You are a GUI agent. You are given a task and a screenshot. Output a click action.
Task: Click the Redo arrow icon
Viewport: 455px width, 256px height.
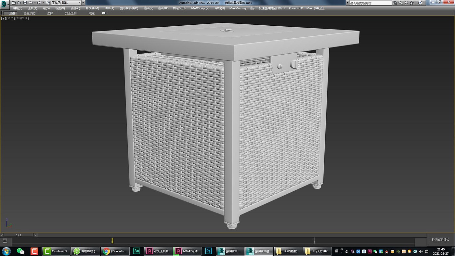click(x=39, y=3)
